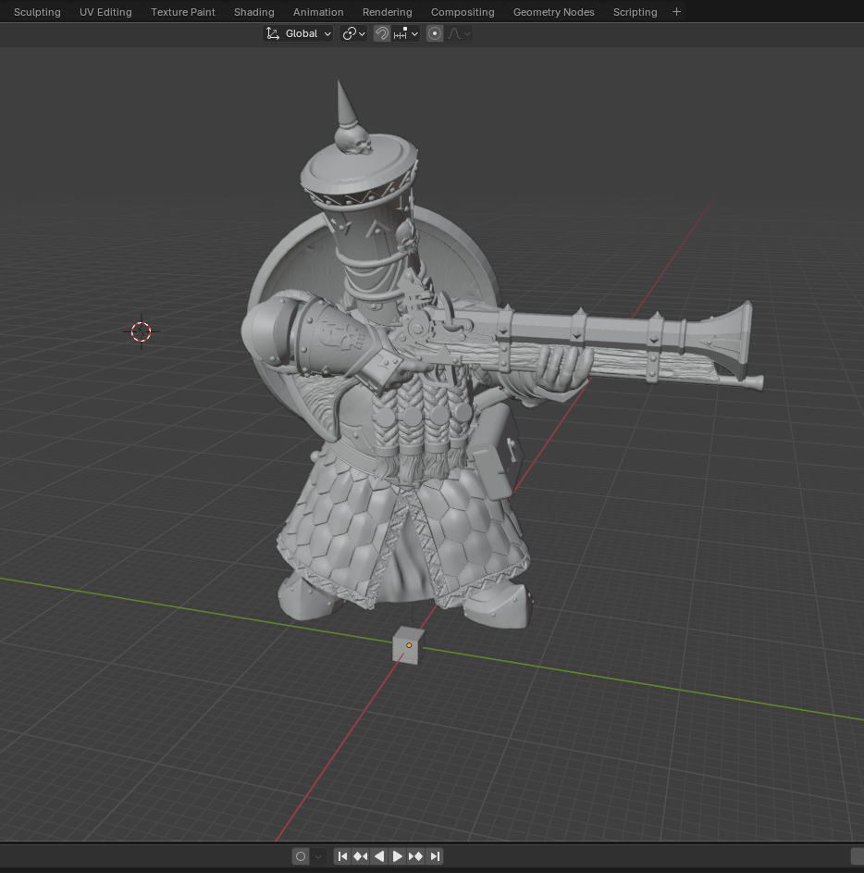Image resolution: width=864 pixels, height=873 pixels.
Task: Open the proportional editing falloff dropdown
Action: pos(459,33)
